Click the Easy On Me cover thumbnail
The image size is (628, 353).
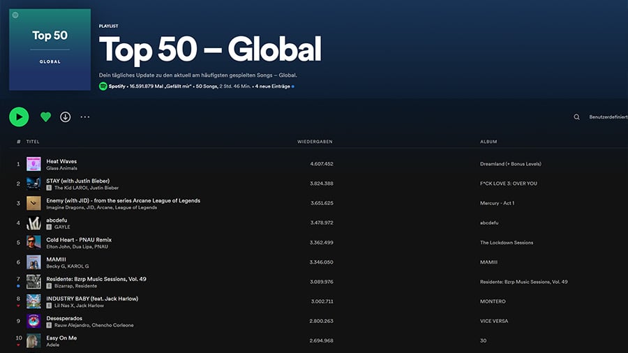click(x=33, y=340)
